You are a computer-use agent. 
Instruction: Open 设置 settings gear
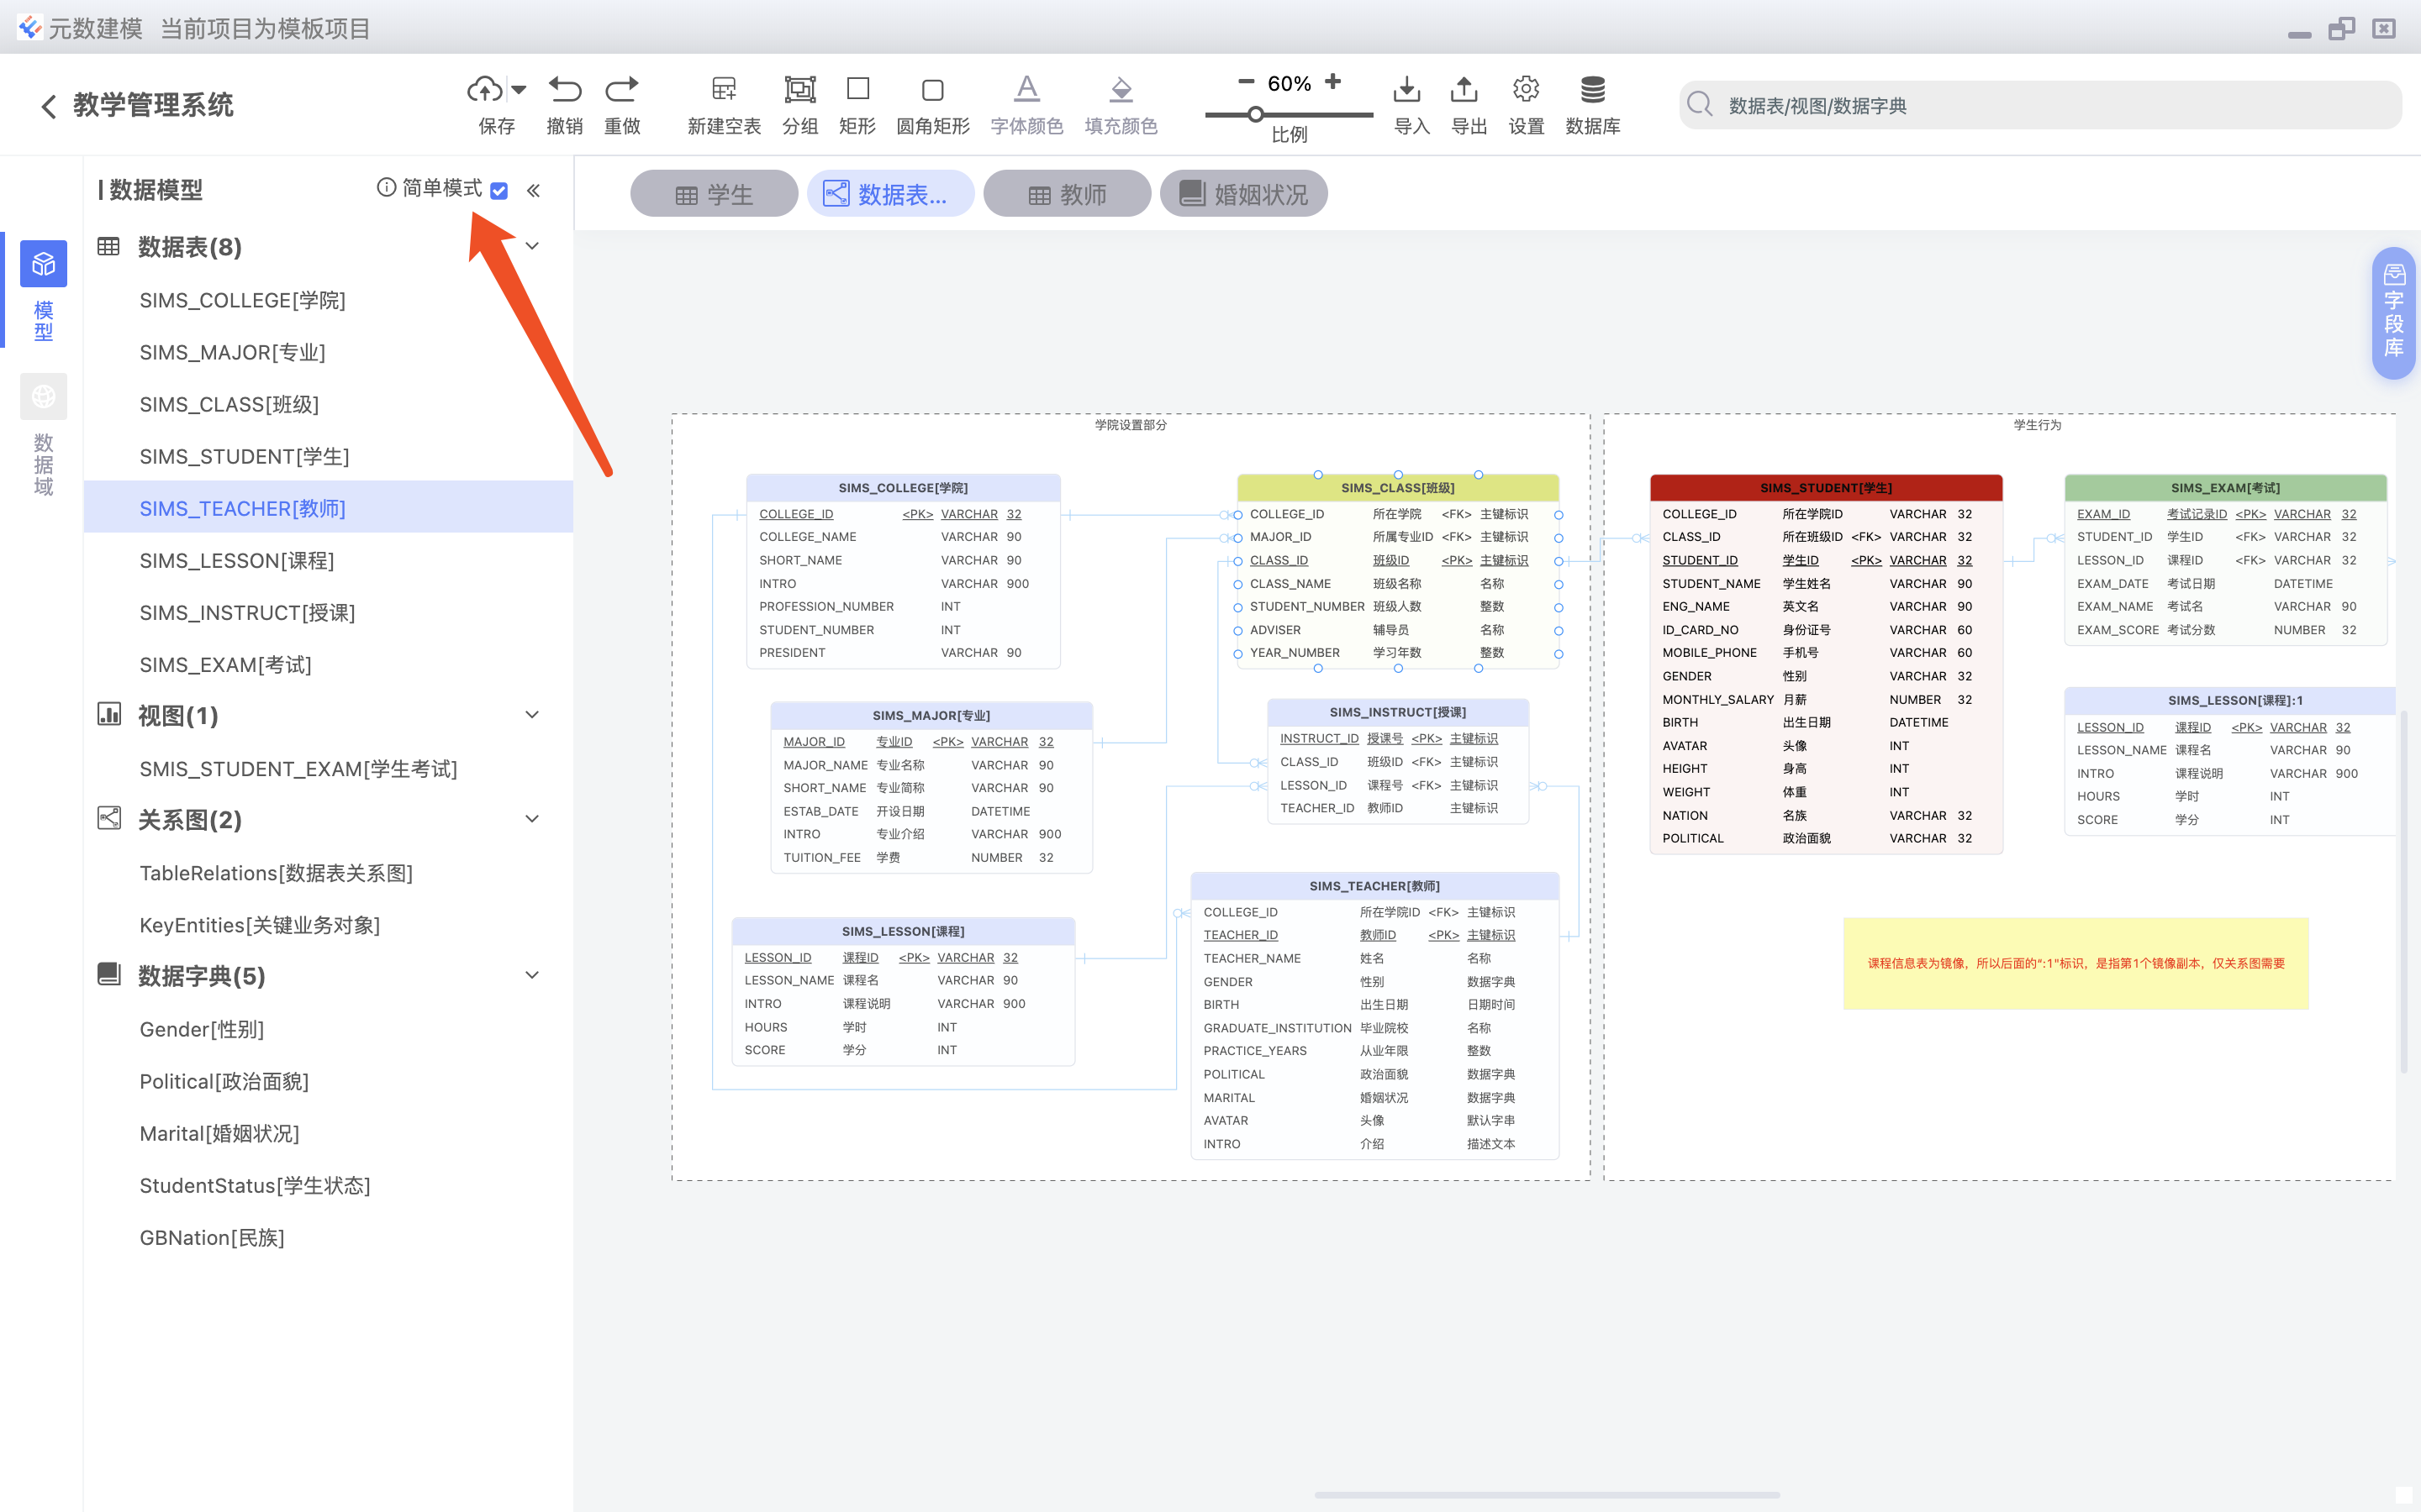tap(1526, 89)
